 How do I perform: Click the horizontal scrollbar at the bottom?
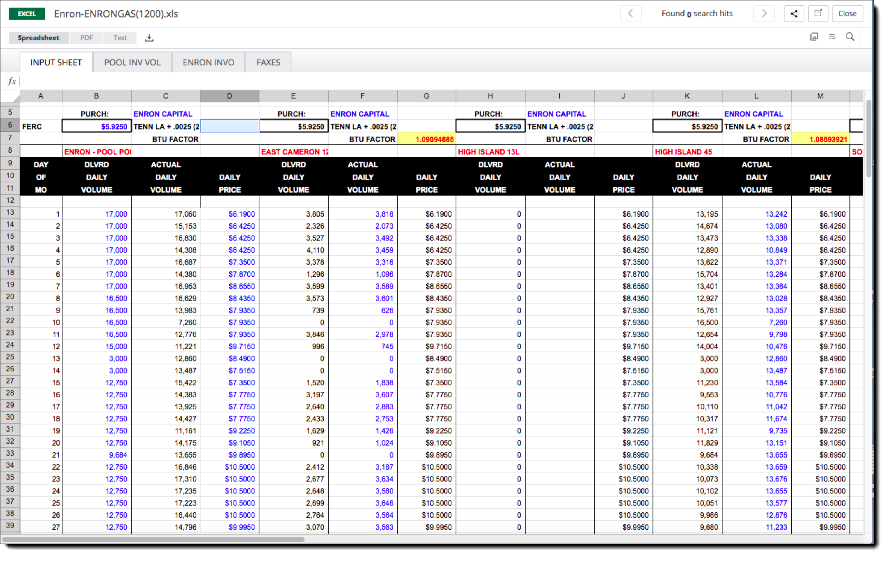[153, 539]
